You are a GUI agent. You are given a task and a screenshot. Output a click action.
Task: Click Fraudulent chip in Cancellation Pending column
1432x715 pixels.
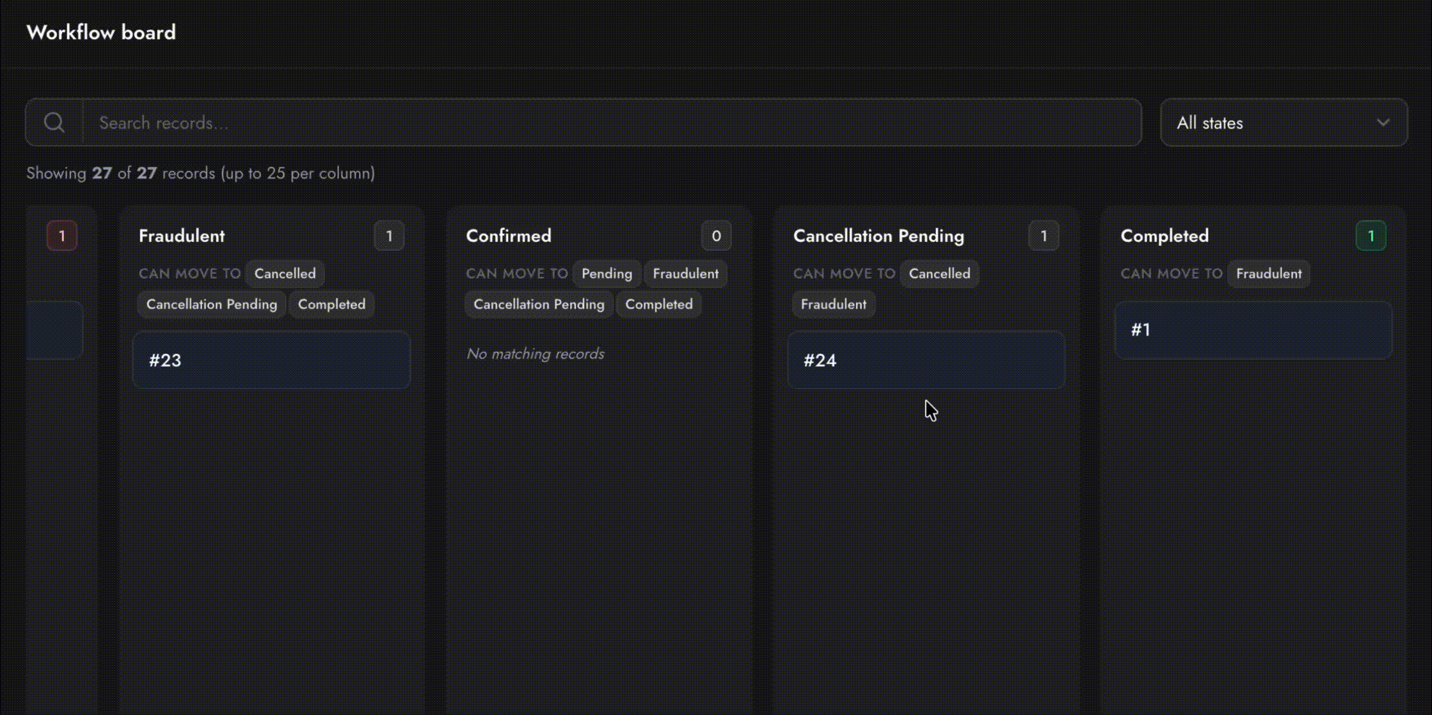click(x=833, y=304)
